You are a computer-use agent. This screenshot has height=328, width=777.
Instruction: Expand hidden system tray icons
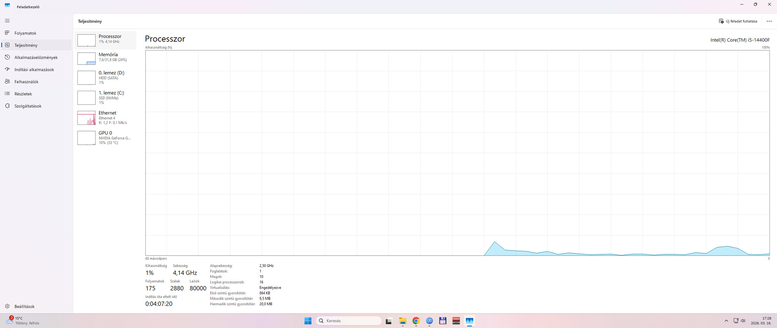pyautogui.click(x=726, y=321)
